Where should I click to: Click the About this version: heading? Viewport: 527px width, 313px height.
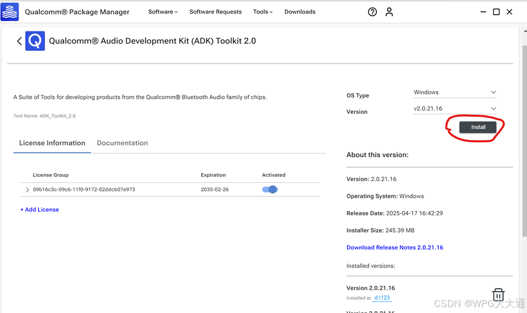[377, 155]
